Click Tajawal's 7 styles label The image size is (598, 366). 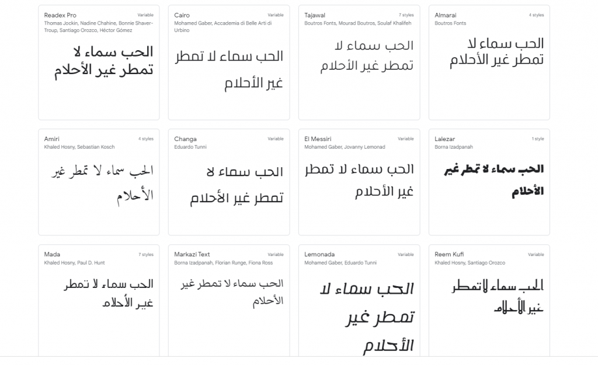406,15
